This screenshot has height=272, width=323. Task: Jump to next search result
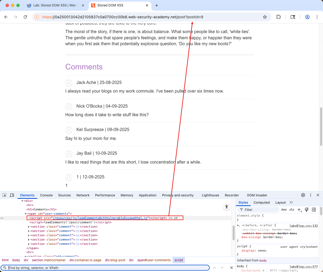point(222,268)
